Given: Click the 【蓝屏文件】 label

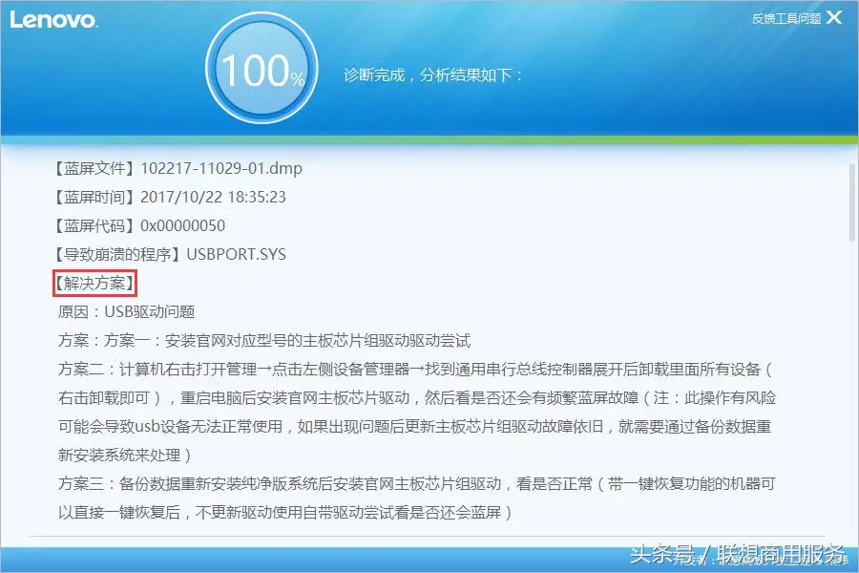Looking at the screenshot, I should [94, 168].
